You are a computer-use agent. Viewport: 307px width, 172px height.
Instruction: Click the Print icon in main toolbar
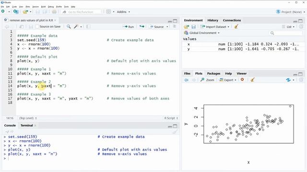point(54,12)
